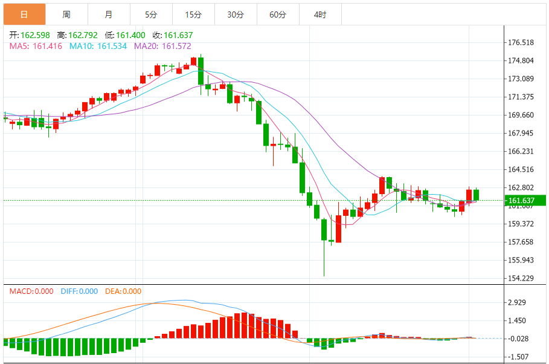Click the MA20 indicator label
The height and width of the screenshot is (364, 549).
pos(163,46)
